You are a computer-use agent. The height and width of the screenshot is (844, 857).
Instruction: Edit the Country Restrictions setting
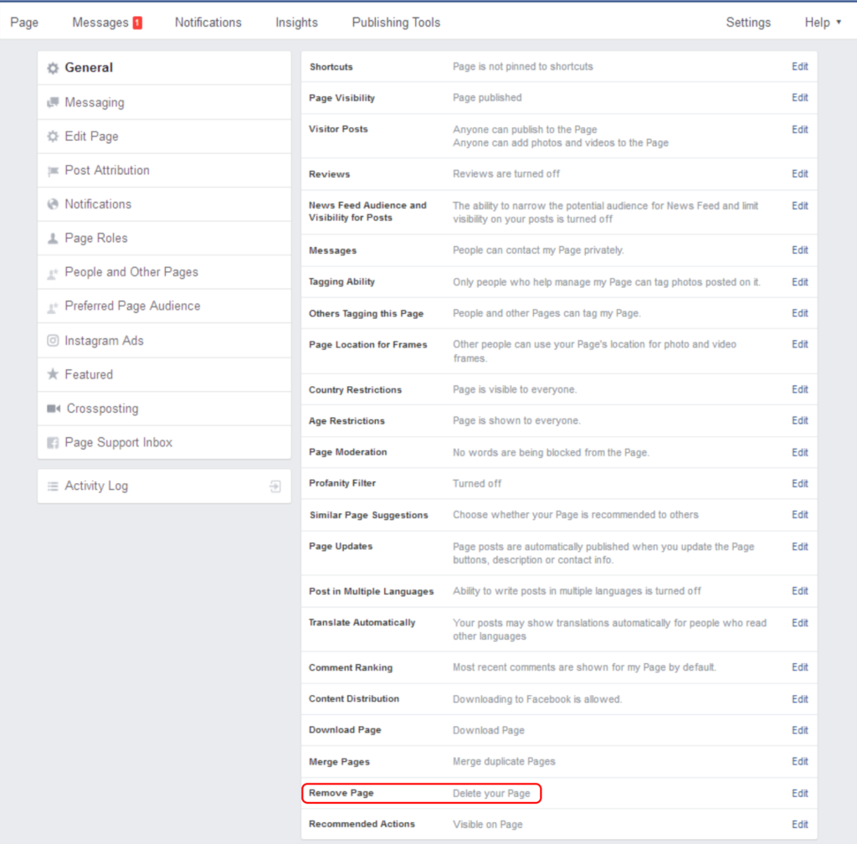point(800,390)
